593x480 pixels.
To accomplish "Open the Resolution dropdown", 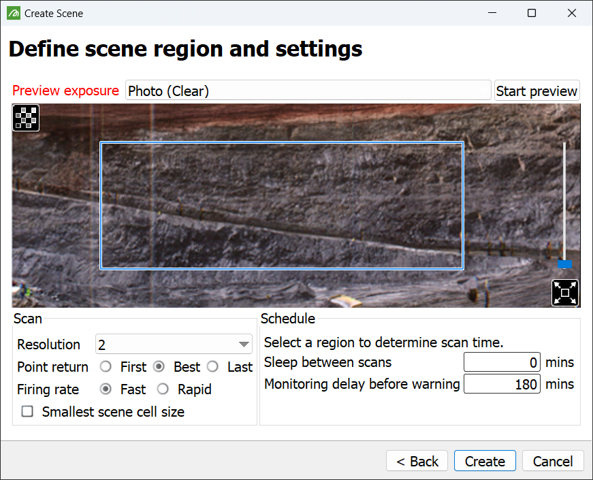I will click(174, 345).
